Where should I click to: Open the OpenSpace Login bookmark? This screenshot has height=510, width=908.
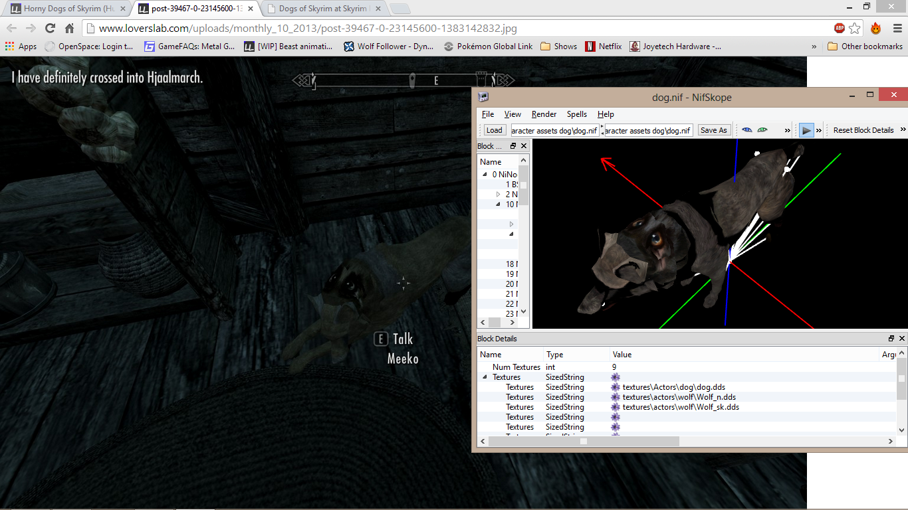[89, 46]
